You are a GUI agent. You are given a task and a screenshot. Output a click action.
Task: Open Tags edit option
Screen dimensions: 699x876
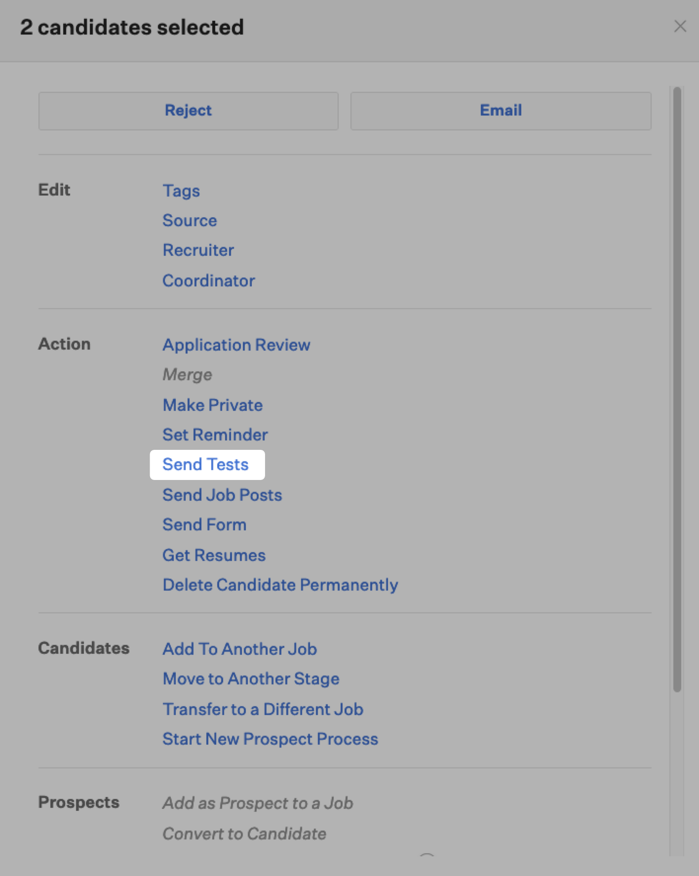pyautogui.click(x=181, y=191)
